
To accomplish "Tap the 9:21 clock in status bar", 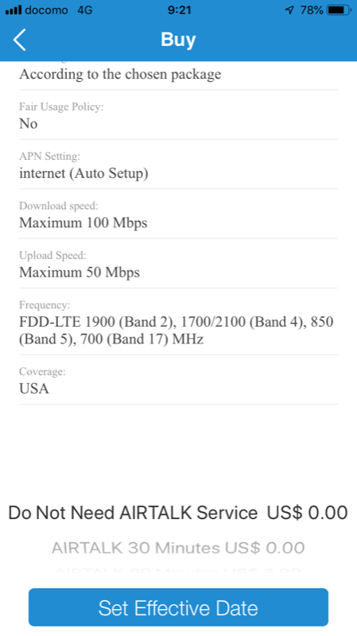I will [180, 10].
